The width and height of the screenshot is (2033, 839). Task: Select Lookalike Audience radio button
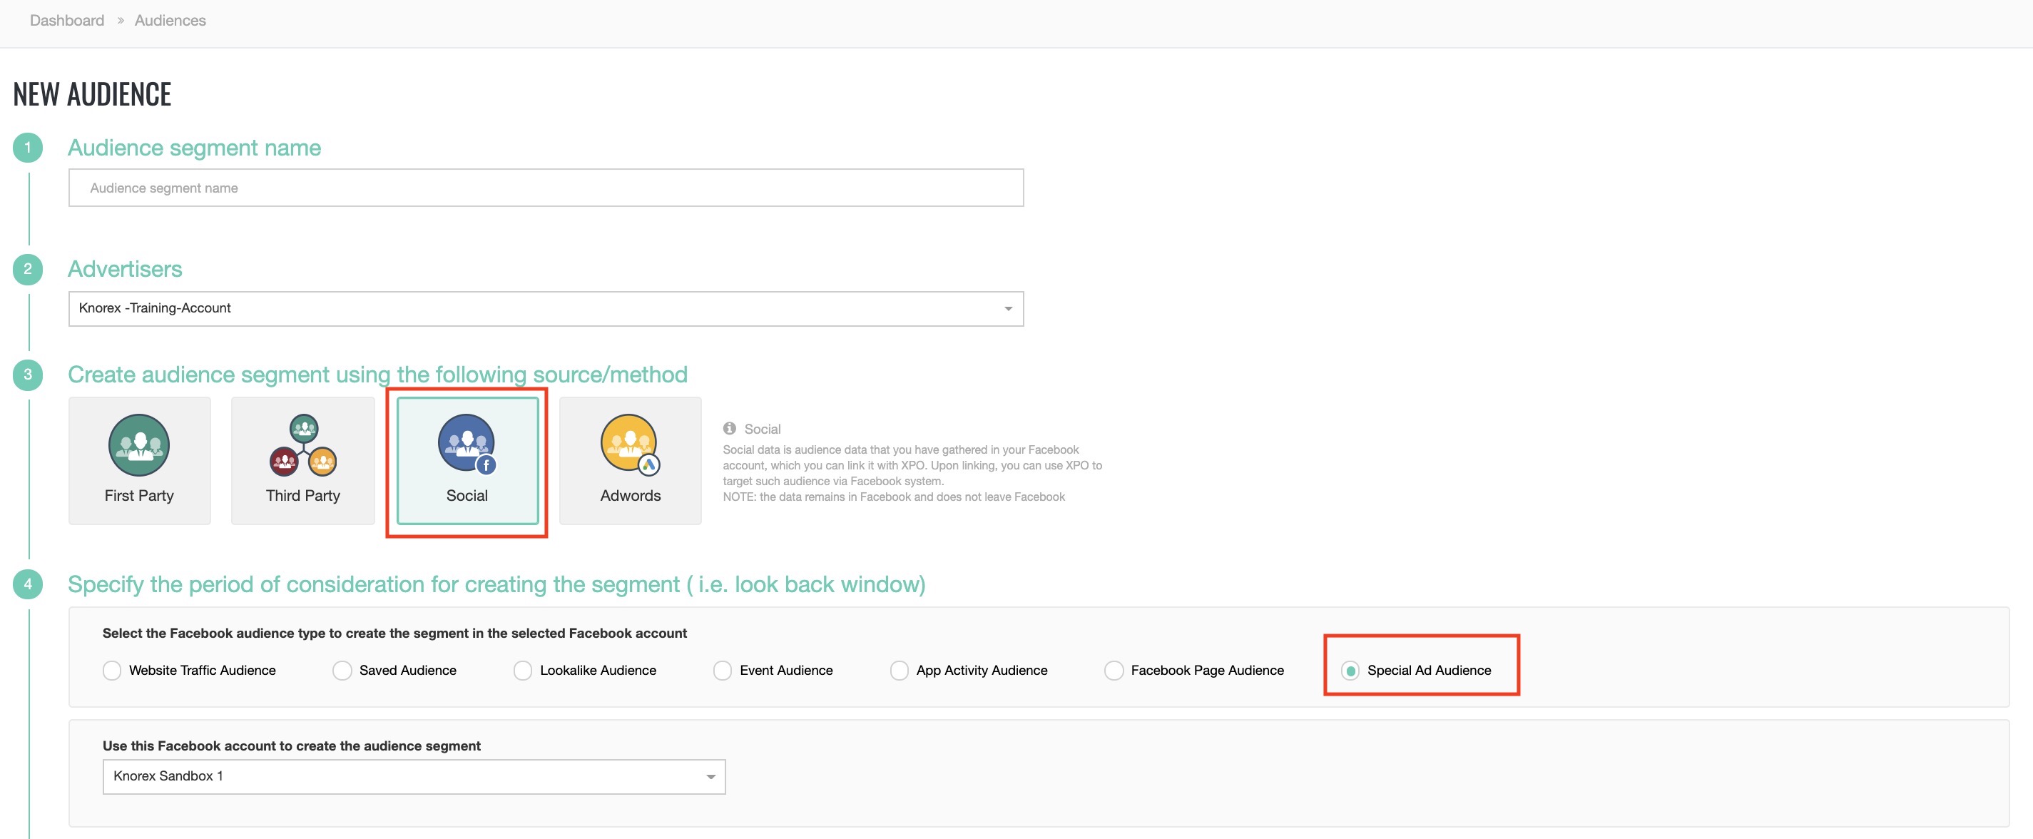[x=522, y=670]
